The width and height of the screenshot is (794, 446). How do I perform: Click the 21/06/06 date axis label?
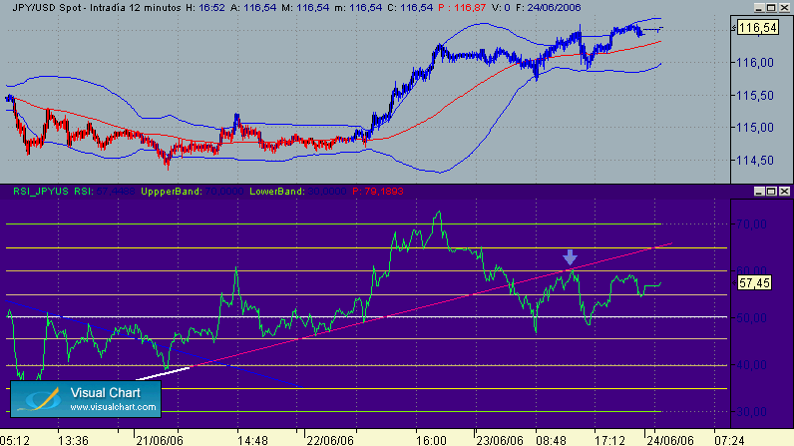click(160, 440)
